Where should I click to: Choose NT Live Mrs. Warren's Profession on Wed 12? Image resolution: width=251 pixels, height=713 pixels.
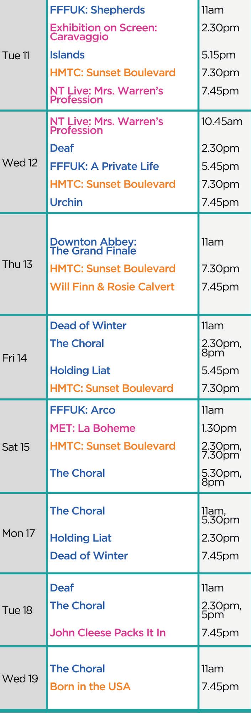(106, 126)
